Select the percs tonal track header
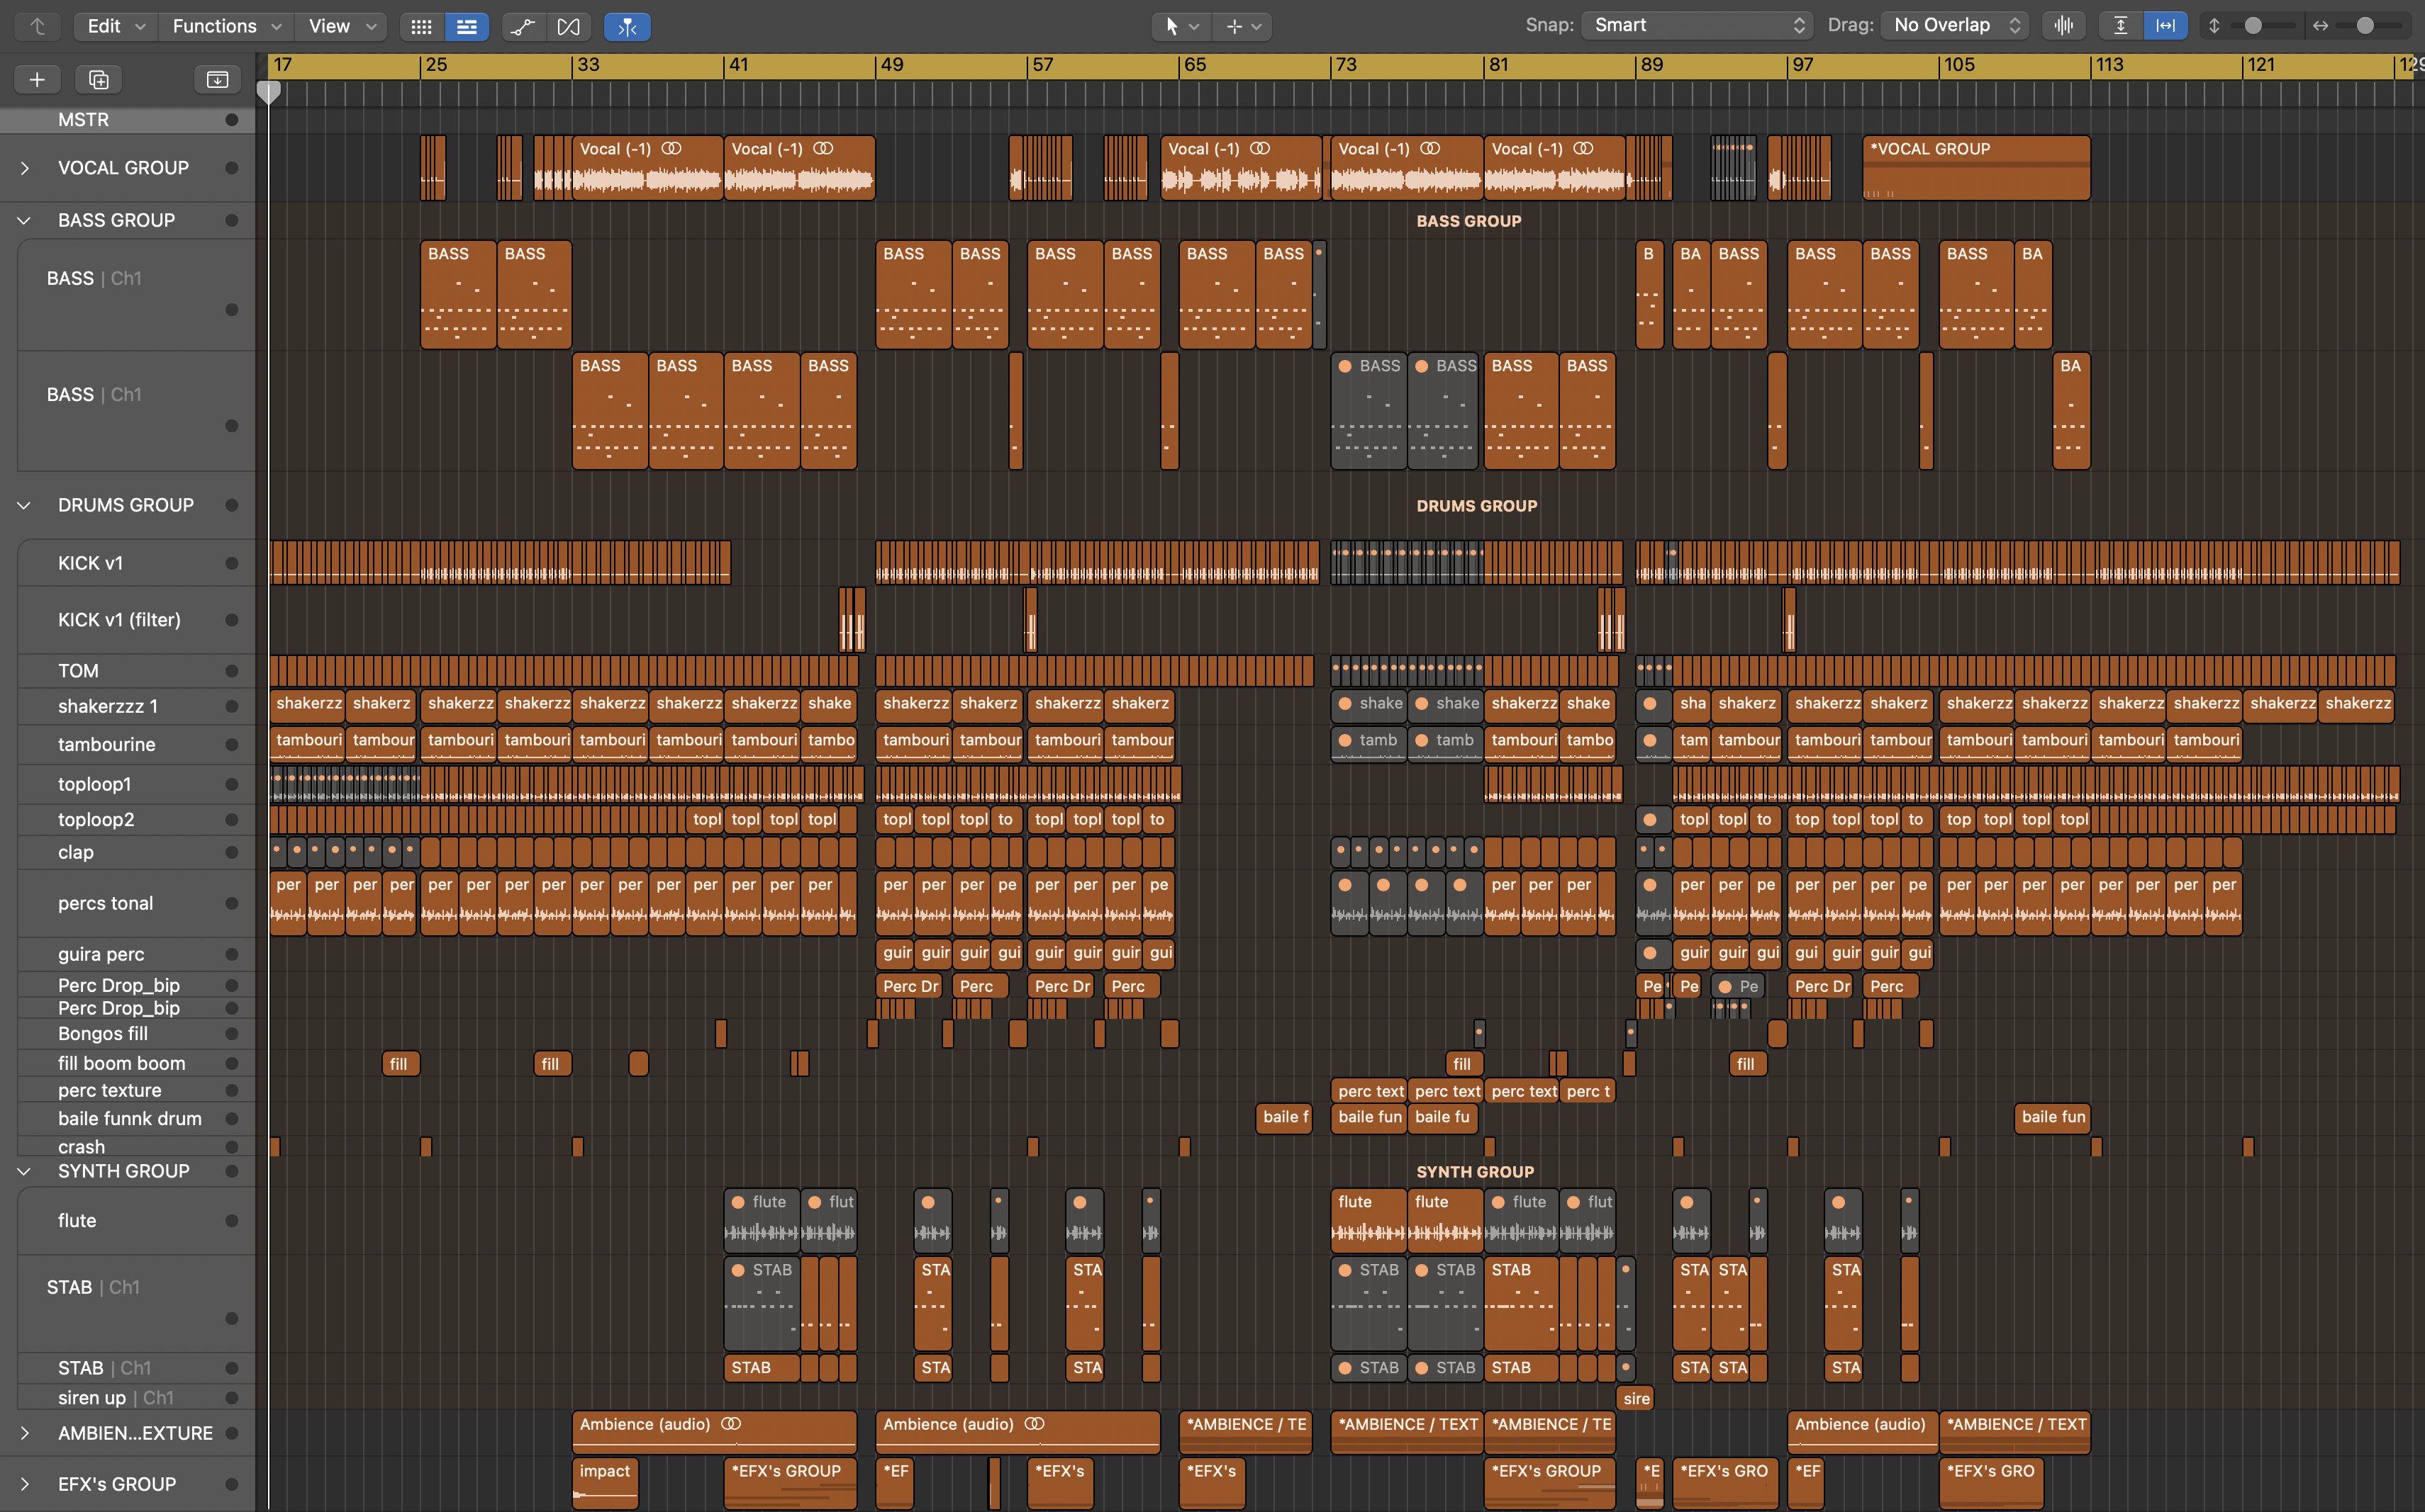 tap(135, 904)
